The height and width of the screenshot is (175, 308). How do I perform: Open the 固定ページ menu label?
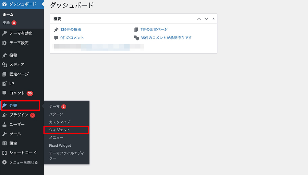tap(19, 74)
